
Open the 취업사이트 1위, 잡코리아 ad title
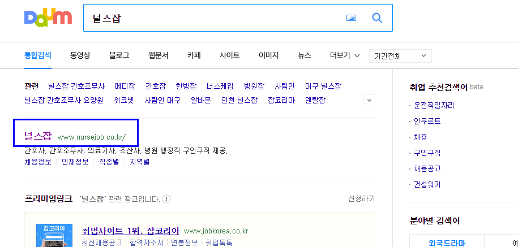[x=131, y=231]
